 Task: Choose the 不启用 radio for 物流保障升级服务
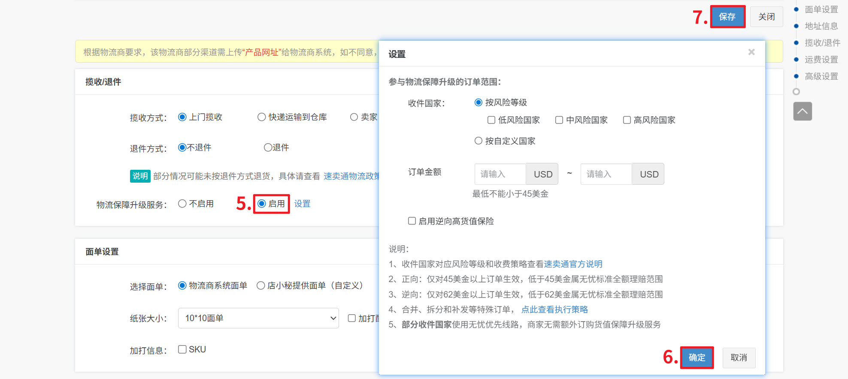pos(182,204)
